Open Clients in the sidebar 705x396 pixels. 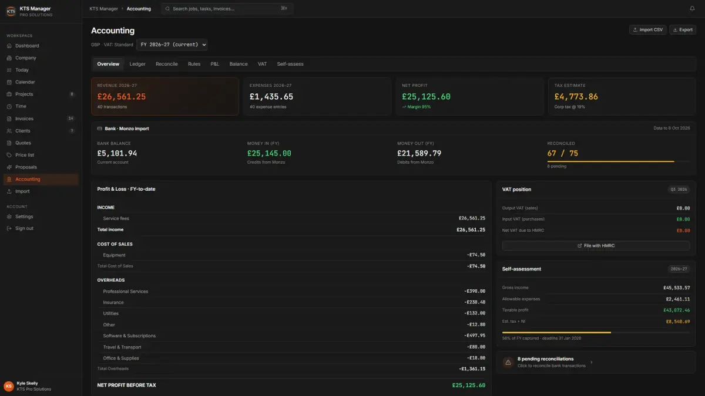(x=41, y=131)
